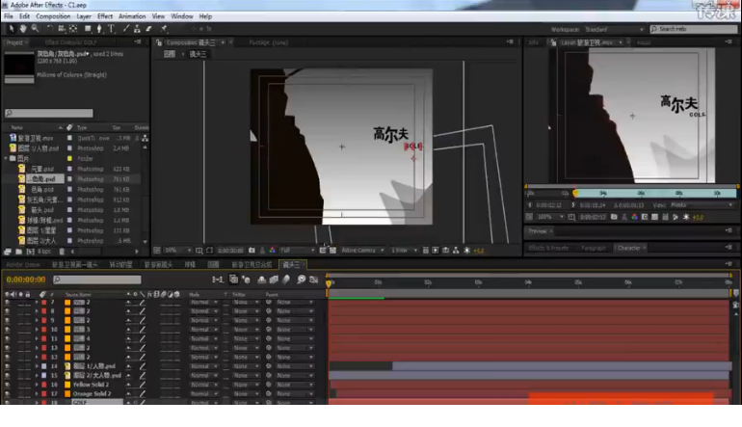Image resolution: width=742 pixels, height=427 pixels.
Task: Click the snapshot camera icon in Composition viewer
Action: pos(252,251)
